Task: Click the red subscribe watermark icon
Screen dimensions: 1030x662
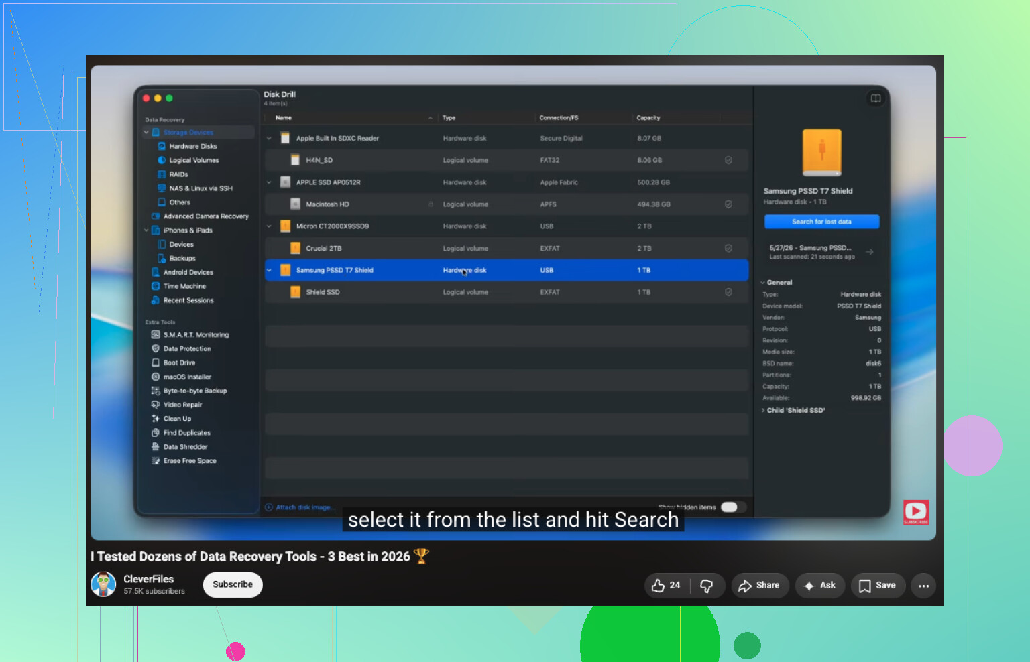Action: click(x=916, y=512)
